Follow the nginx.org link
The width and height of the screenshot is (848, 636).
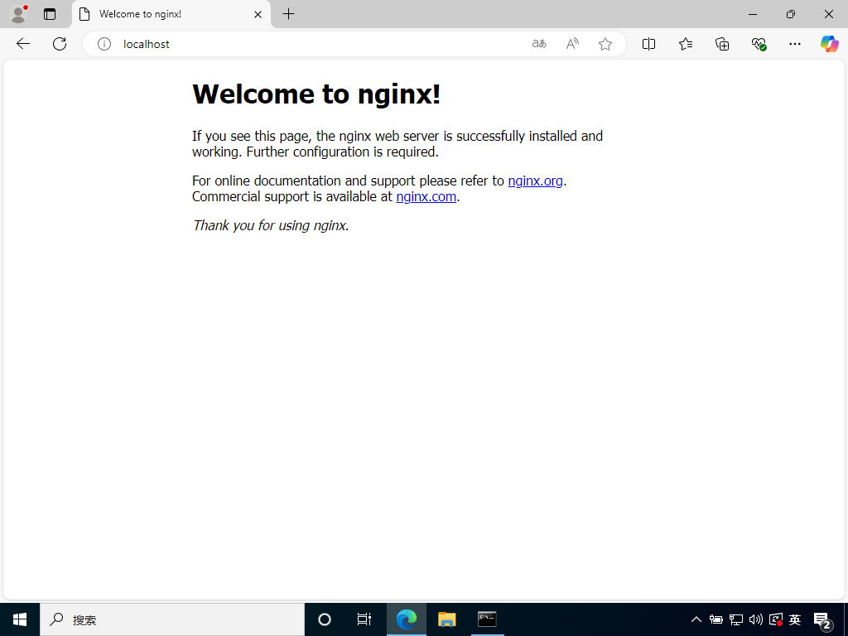click(536, 181)
